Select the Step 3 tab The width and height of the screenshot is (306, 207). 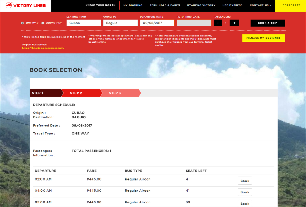point(120,93)
